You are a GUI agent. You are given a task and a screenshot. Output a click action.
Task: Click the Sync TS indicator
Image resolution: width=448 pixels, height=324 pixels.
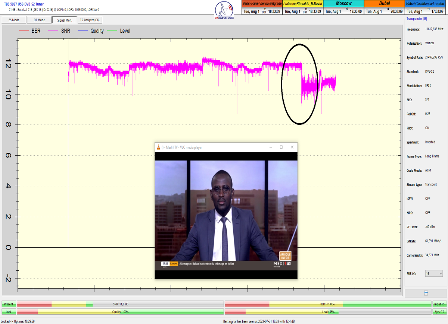(439, 312)
